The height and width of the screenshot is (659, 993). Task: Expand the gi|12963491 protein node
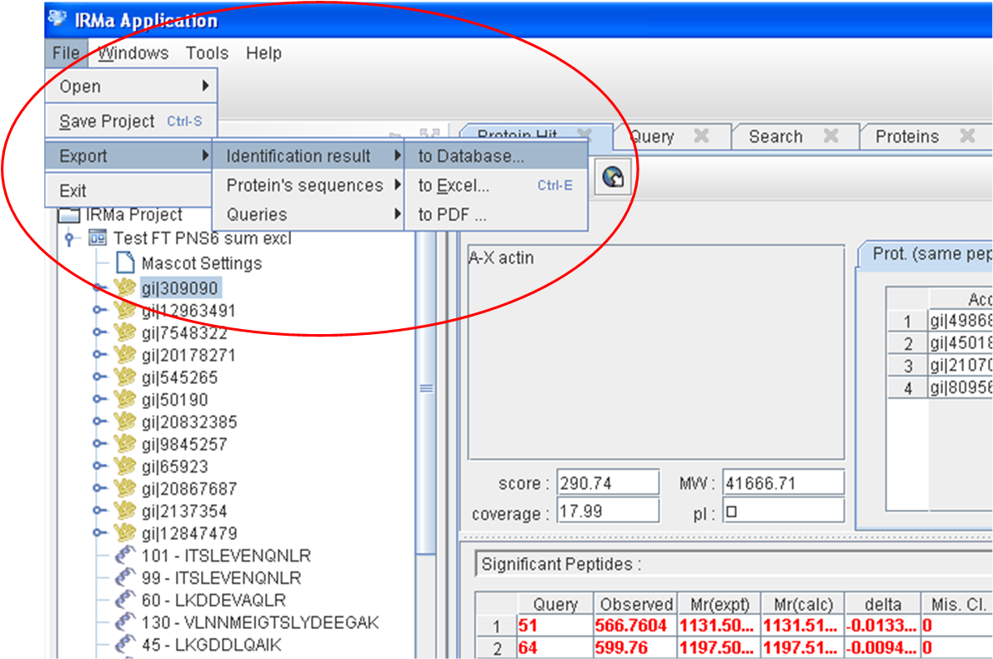(99, 311)
